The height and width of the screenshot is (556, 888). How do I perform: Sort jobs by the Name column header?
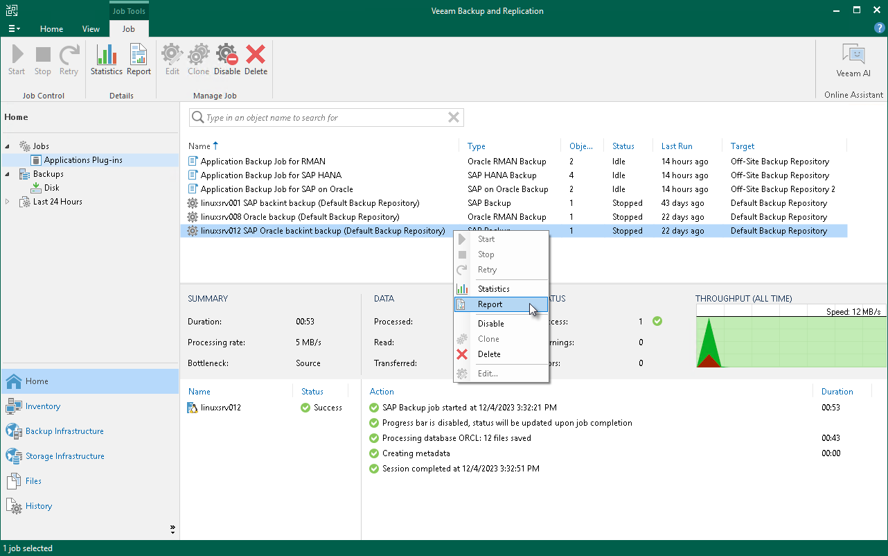pyautogui.click(x=199, y=146)
